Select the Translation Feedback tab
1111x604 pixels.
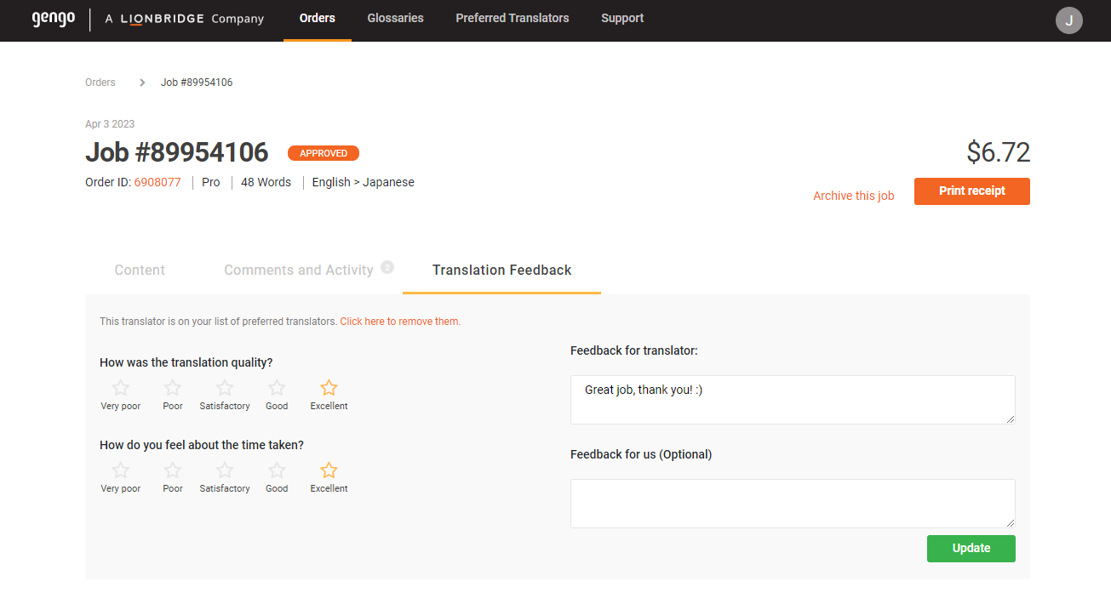coord(502,270)
